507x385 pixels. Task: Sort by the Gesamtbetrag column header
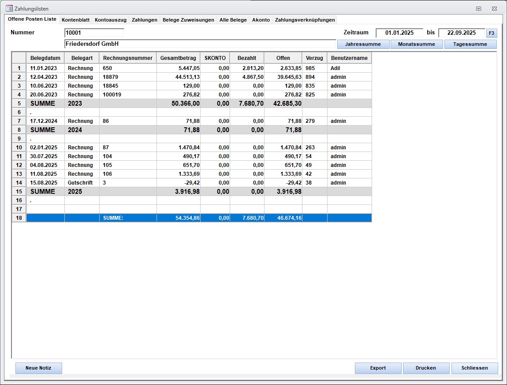178,58
